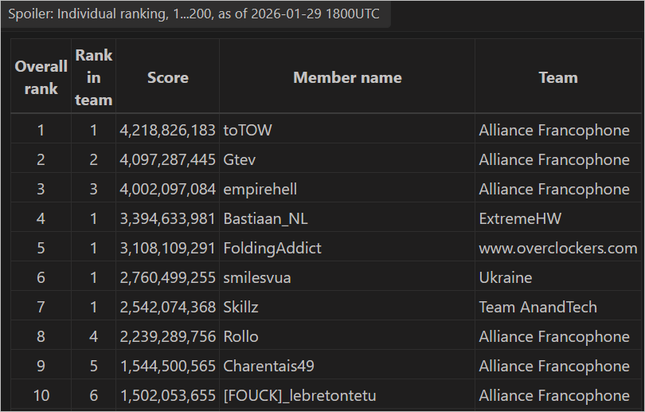Click member name Rollo
This screenshot has width=645, height=412.
pos(241,336)
